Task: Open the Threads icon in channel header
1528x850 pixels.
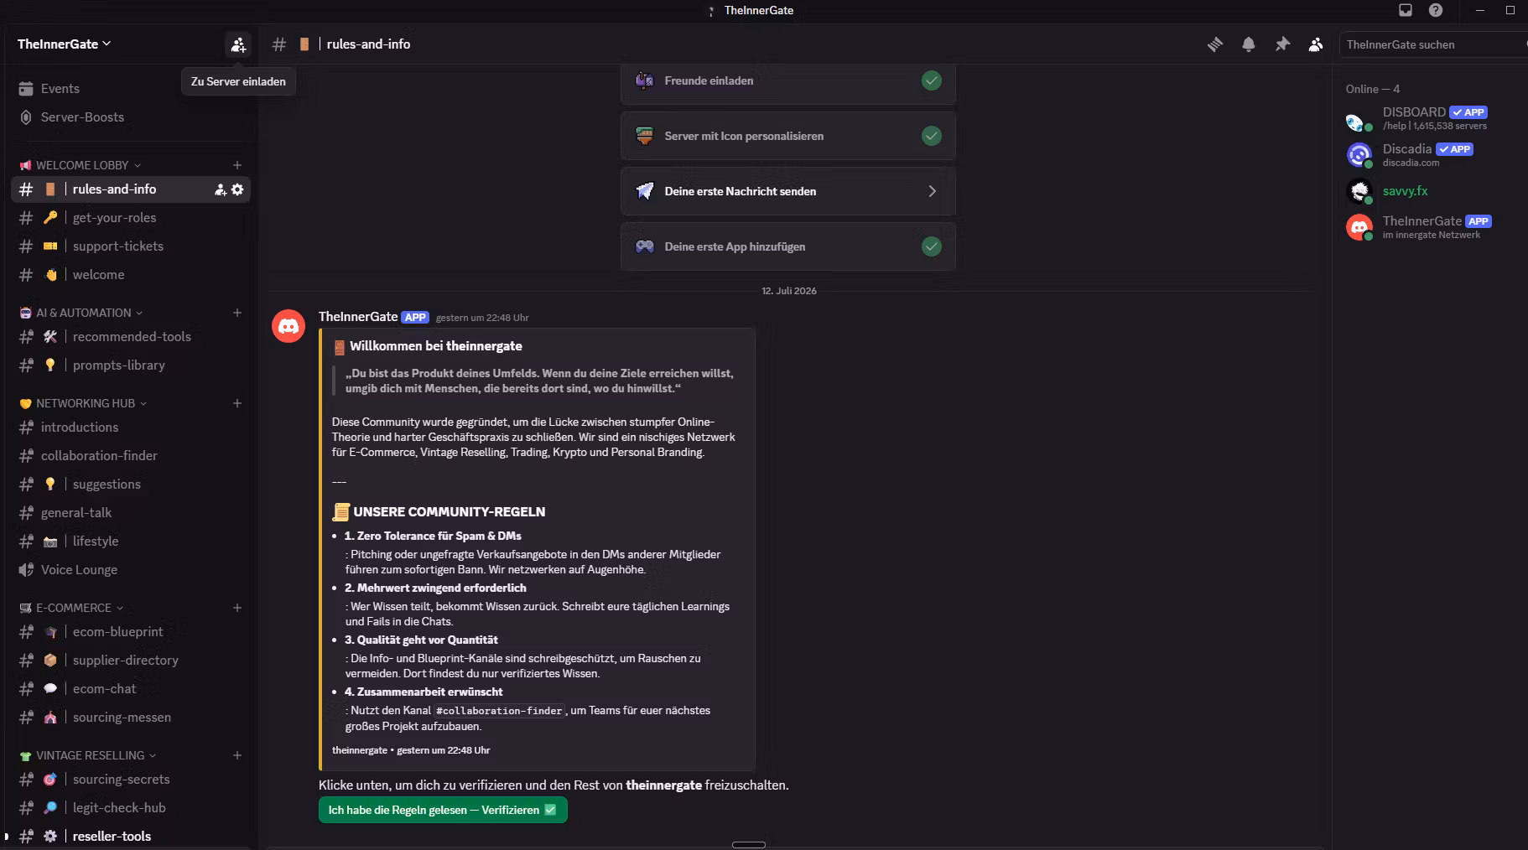Action: click(x=1215, y=44)
